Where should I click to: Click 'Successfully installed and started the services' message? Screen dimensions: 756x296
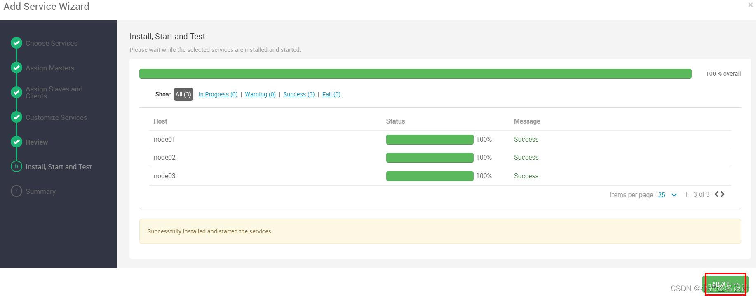[x=210, y=231]
